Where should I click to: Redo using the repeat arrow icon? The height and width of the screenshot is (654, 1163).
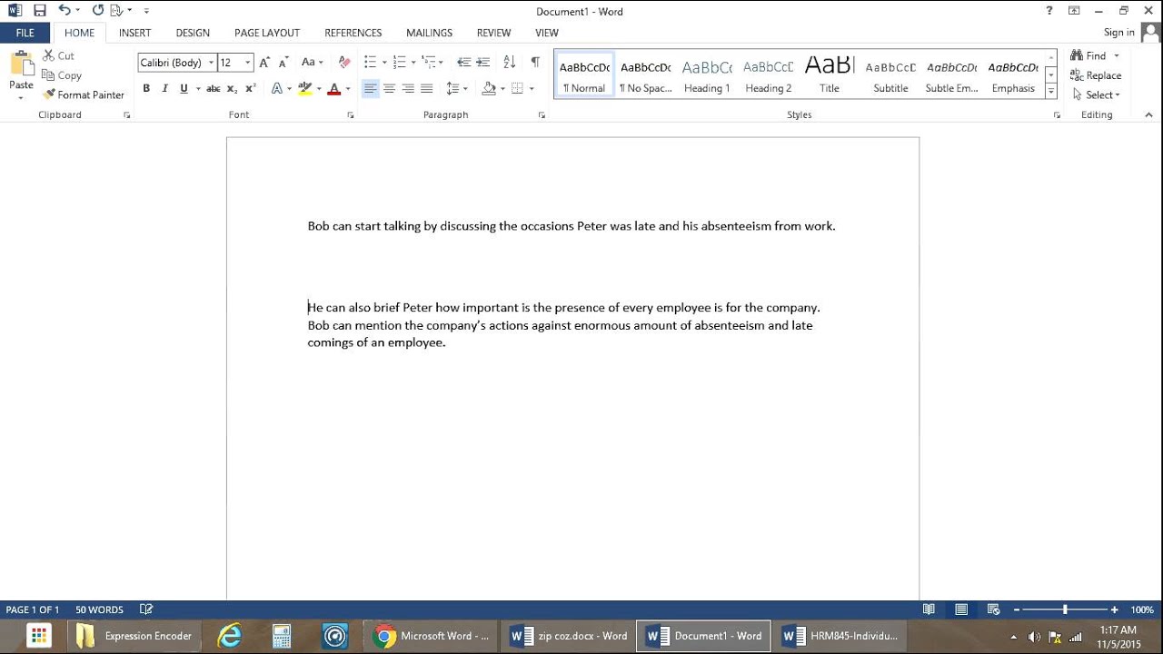pyautogui.click(x=97, y=11)
